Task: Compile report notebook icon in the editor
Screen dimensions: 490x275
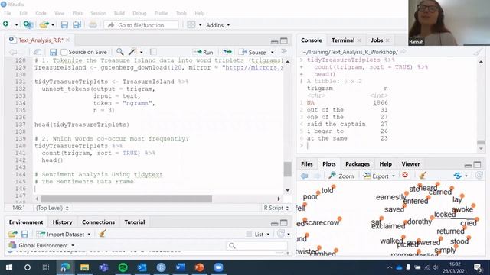Action: pos(153,52)
